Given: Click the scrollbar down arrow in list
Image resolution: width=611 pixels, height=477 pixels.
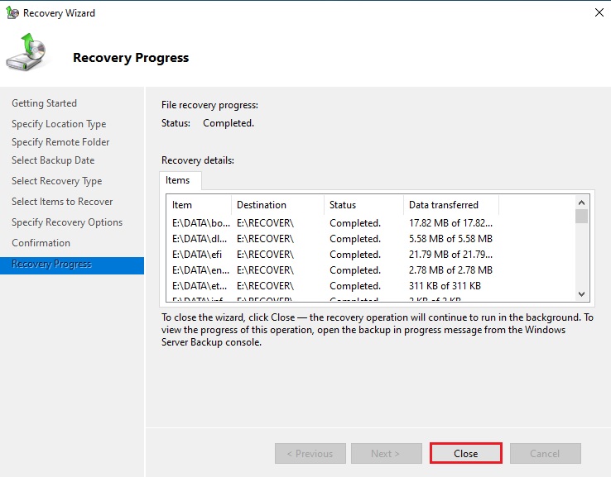Looking at the screenshot, I should (x=581, y=294).
